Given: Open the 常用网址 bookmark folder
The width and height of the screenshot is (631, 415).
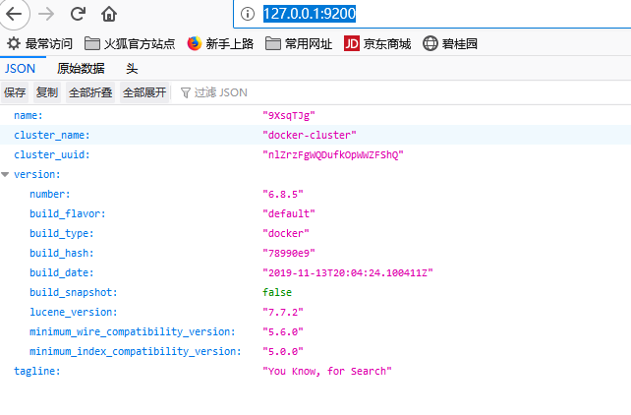Looking at the screenshot, I should (x=299, y=43).
